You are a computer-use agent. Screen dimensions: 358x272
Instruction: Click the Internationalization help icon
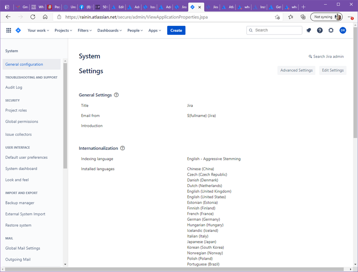123,148
